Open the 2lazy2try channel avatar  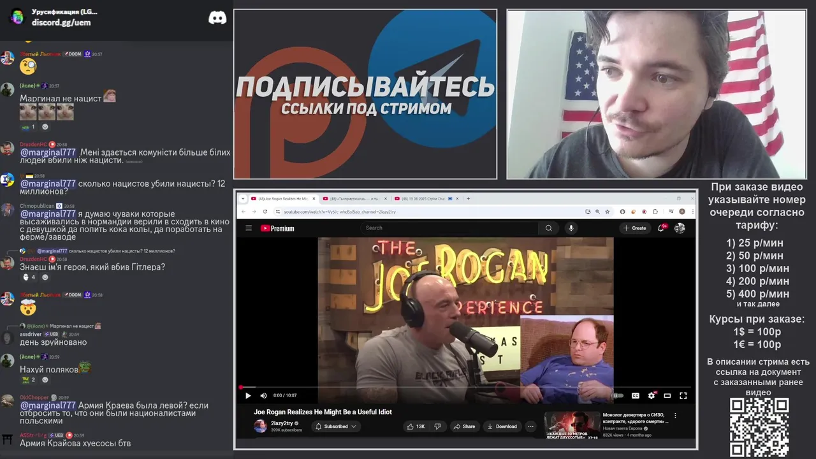click(261, 426)
